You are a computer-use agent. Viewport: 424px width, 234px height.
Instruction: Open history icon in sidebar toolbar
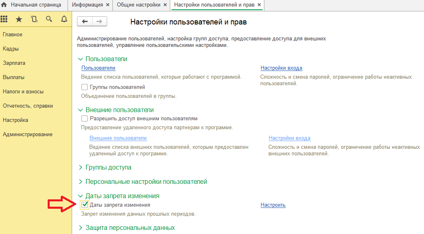(x=34, y=19)
